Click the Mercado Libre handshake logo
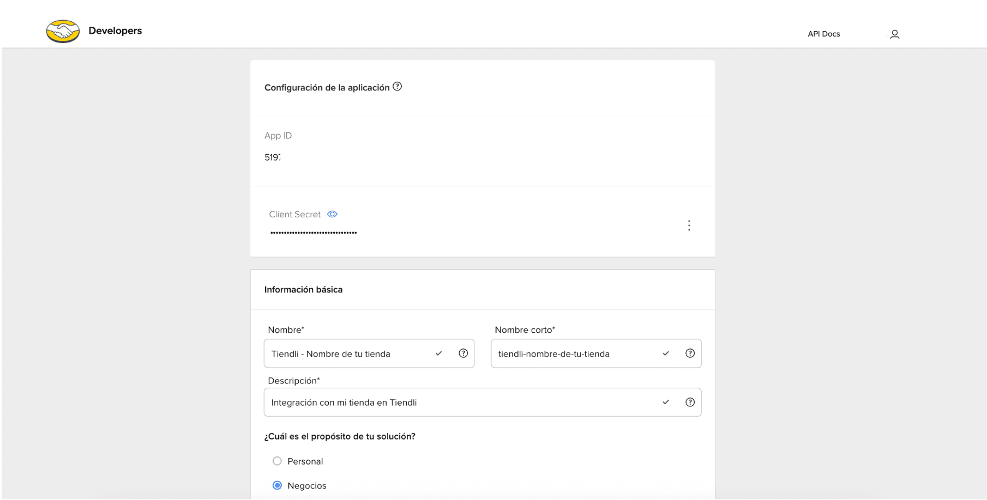The image size is (987, 500). [x=63, y=32]
